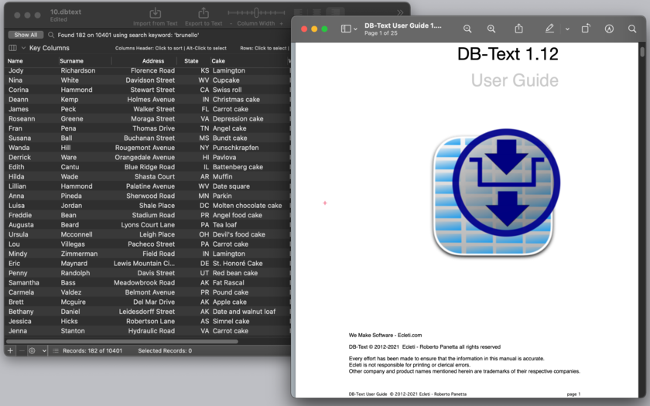This screenshot has width=650, height=406.
Task: Click the Highlight pen icon in Preview
Action: [x=549, y=28]
